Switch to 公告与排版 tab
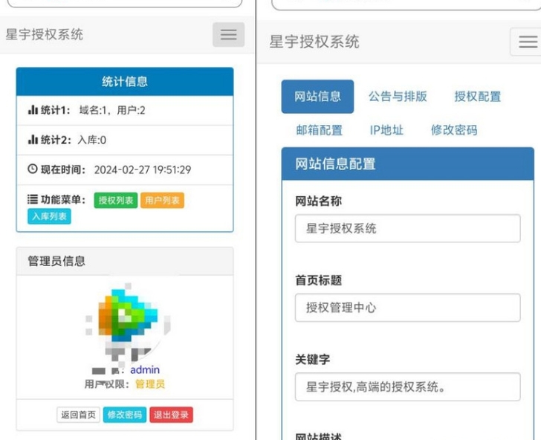 [398, 97]
